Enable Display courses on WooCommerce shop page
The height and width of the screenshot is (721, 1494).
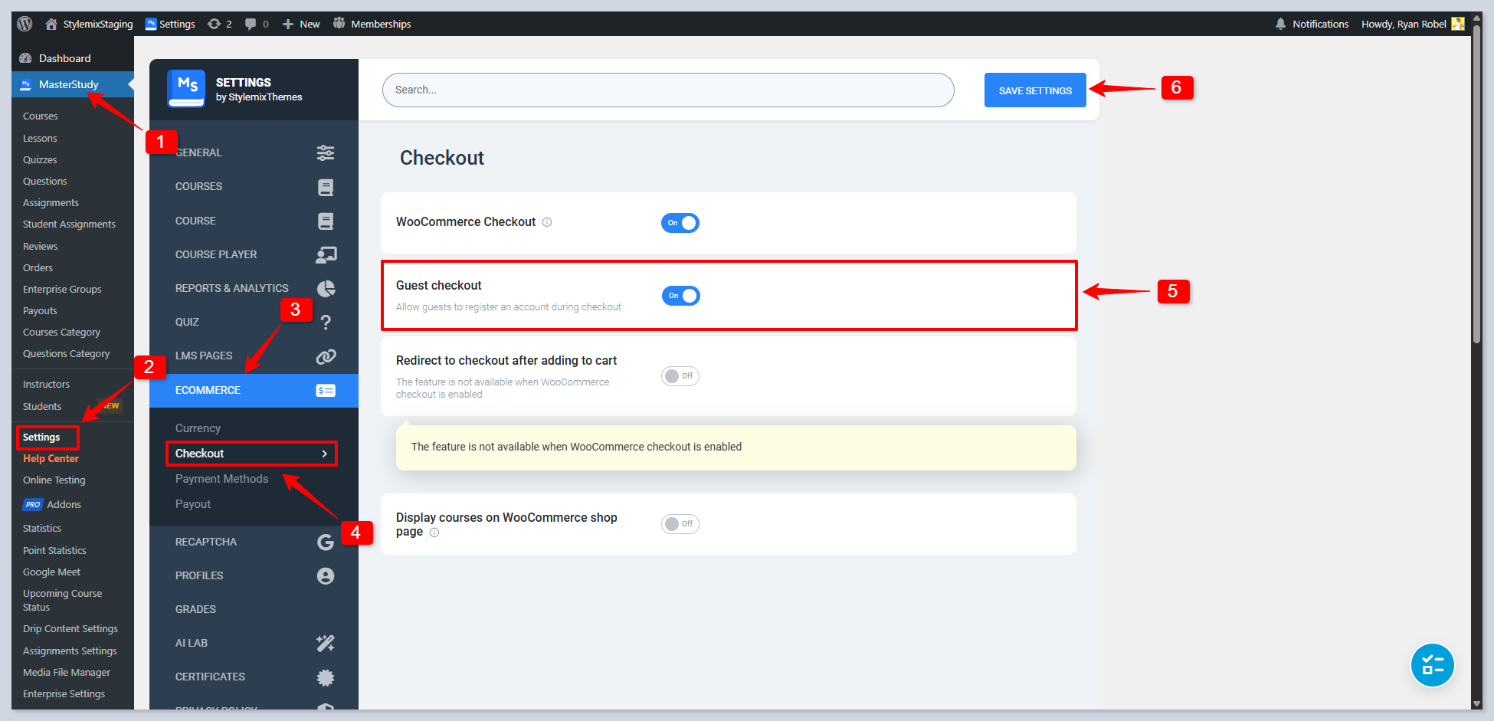(680, 524)
